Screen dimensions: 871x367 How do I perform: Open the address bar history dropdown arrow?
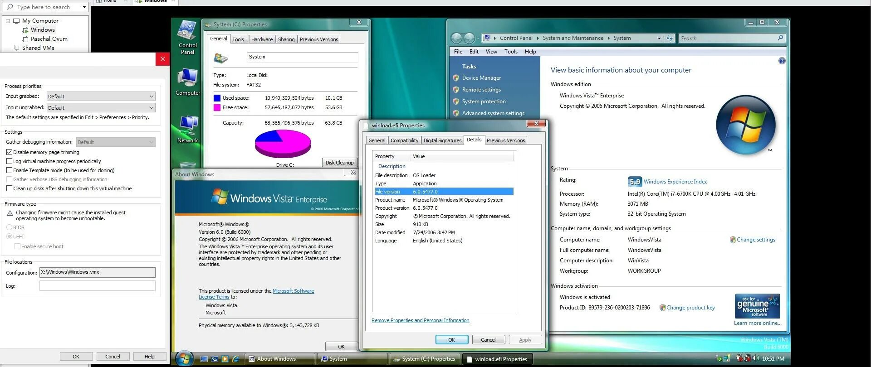tap(659, 39)
